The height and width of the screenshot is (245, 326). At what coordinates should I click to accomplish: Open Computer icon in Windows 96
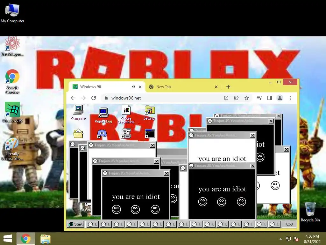(x=78, y=113)
